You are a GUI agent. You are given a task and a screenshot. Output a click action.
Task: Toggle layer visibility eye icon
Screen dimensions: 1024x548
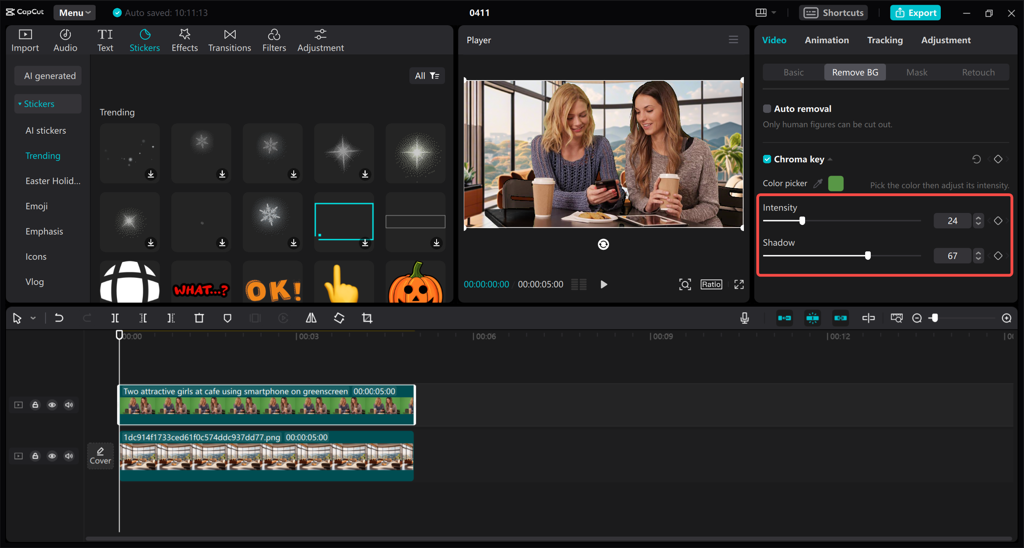[52, 404]
